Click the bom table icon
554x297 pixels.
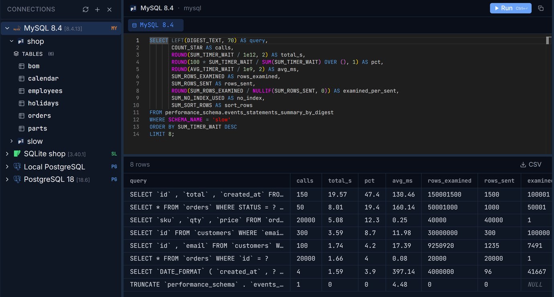coord(22,66)
